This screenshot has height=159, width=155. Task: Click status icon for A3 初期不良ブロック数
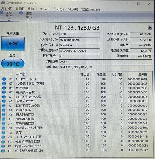click(4, 106)
